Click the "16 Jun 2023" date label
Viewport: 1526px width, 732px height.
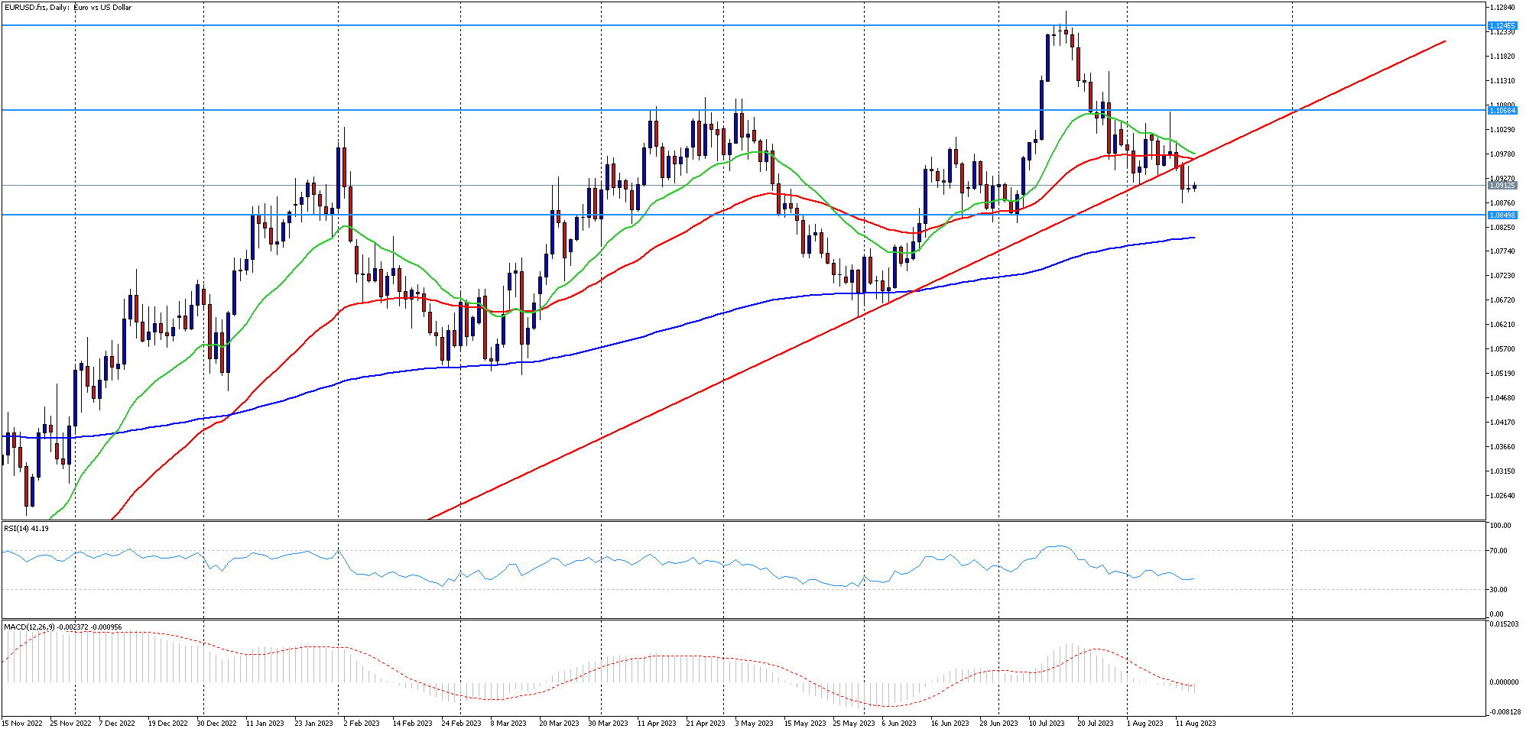coord(950,724)
